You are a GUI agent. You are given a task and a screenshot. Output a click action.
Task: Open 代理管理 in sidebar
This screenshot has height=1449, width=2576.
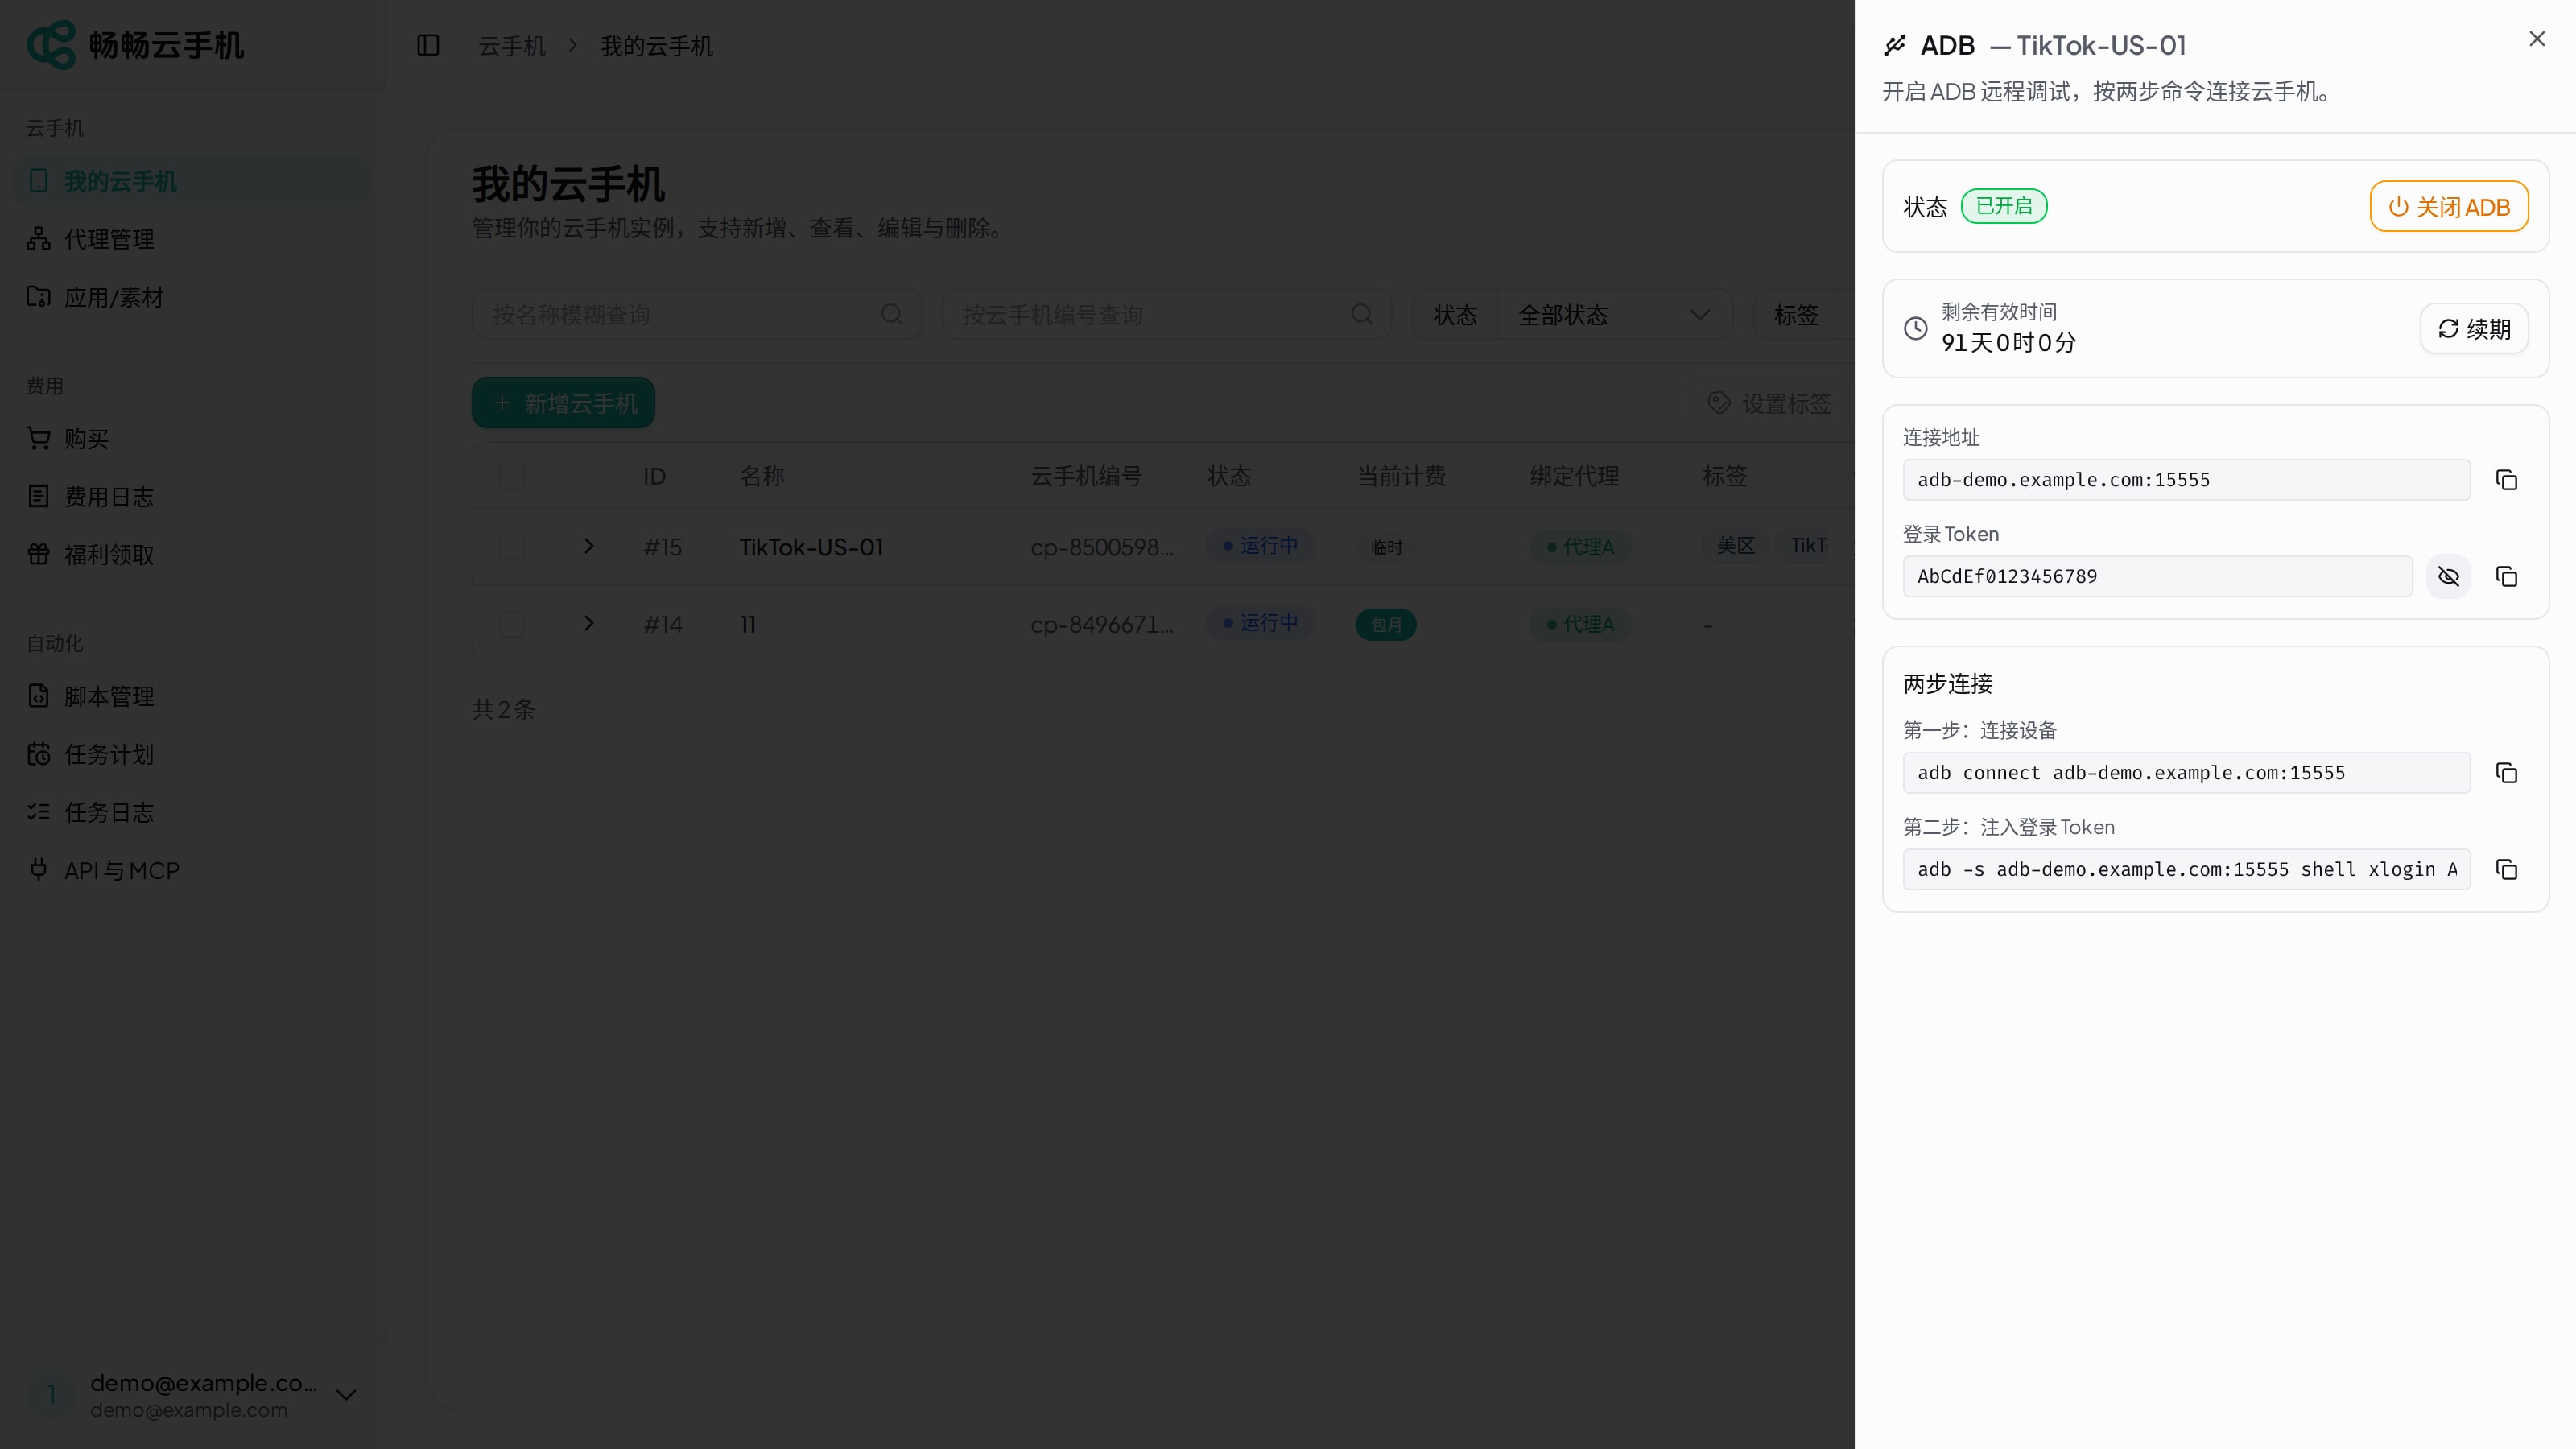[x=192, y=239]
